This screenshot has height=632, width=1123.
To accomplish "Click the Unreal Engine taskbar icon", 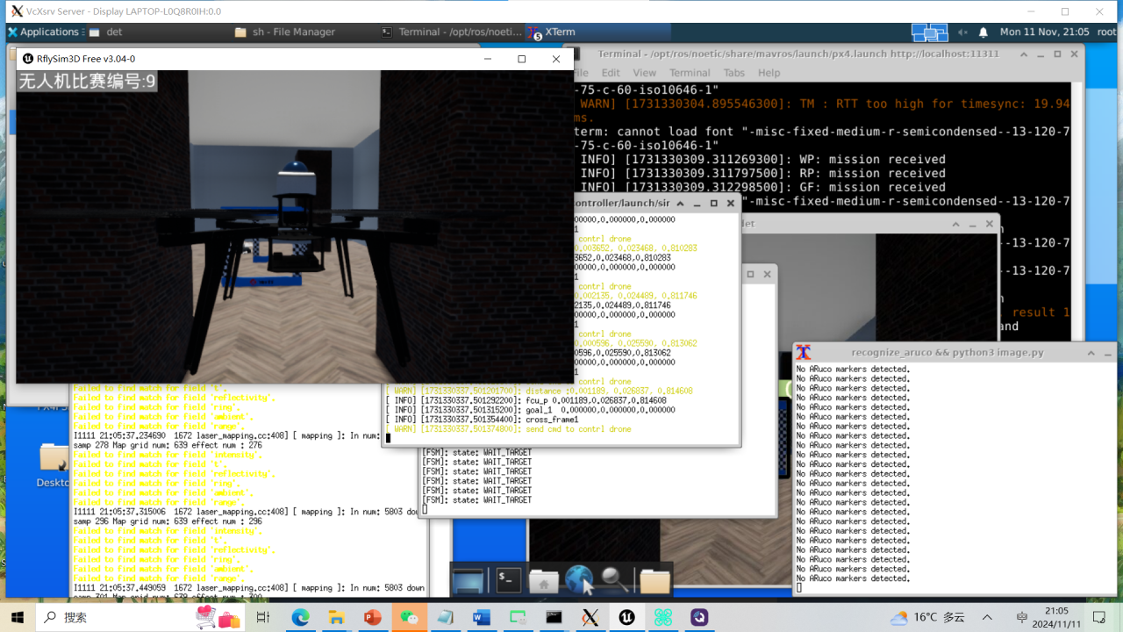I will [627, 617].
